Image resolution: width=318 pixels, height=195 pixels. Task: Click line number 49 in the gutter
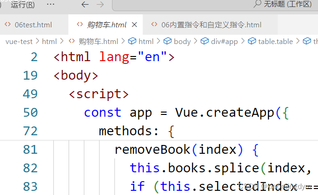pyautogui.click(x=31, y=94)
